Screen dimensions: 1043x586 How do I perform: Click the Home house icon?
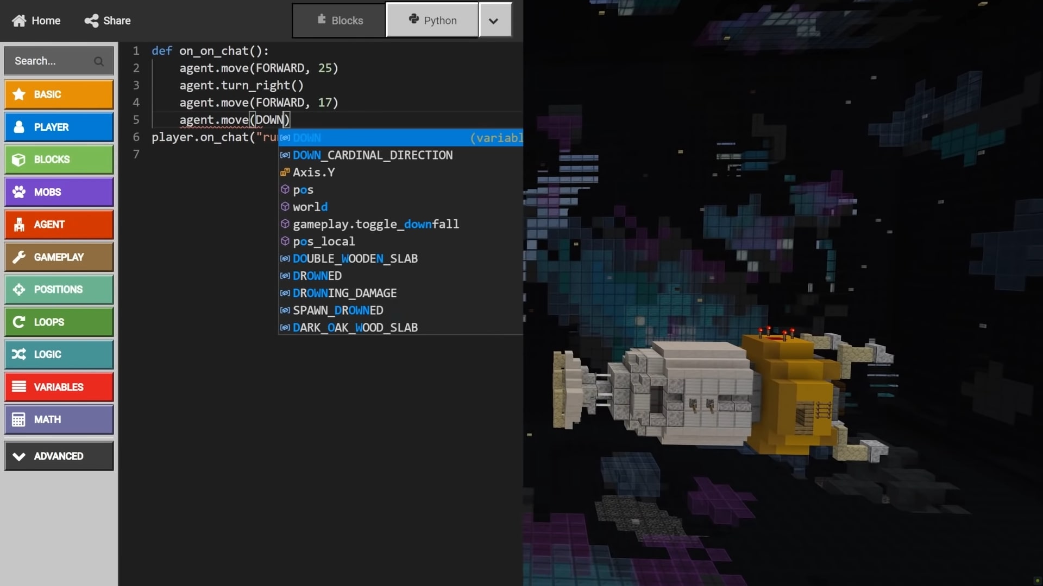[19, 21]
